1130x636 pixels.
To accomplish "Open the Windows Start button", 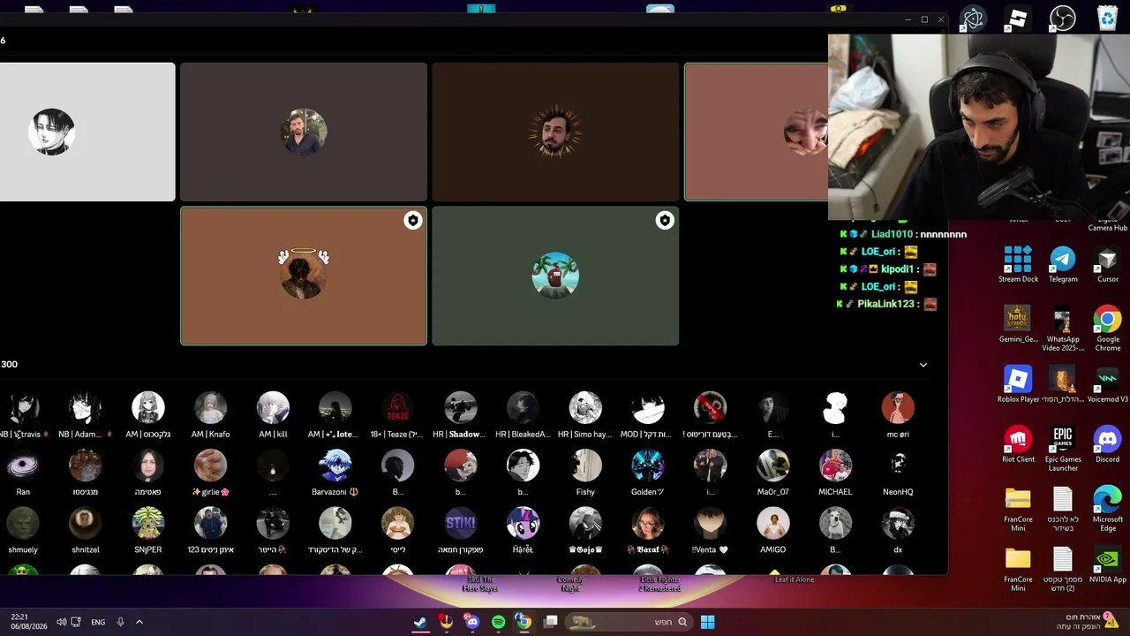I will [x=707, y=622].
